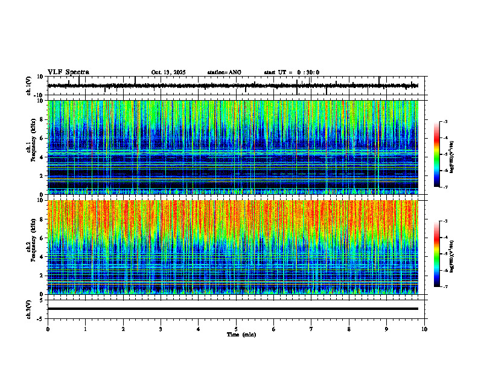Screen dimensions: 478x369
Task: Click the date 'Oct. 13, 2025'
Action: click(x=168, y=72)
